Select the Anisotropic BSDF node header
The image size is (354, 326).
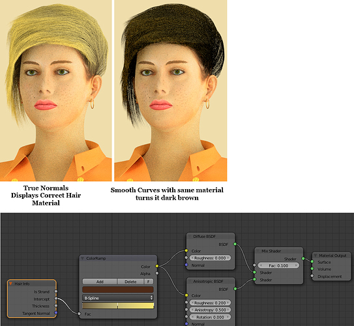[211, 281]
